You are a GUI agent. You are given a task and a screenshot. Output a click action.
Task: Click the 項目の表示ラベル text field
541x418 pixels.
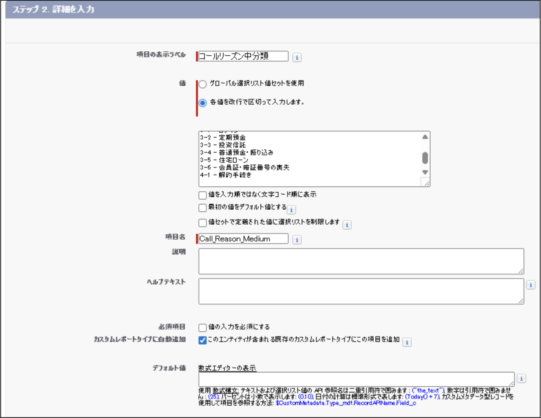coord(243,56)
